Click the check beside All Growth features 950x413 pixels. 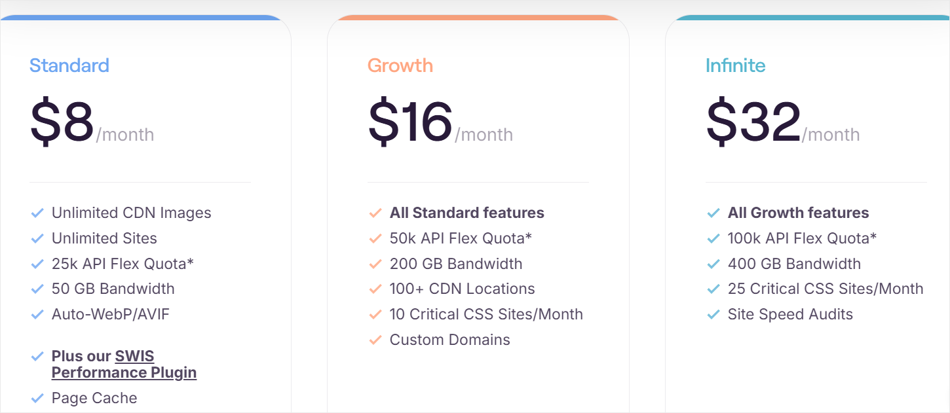coord(713,213)
